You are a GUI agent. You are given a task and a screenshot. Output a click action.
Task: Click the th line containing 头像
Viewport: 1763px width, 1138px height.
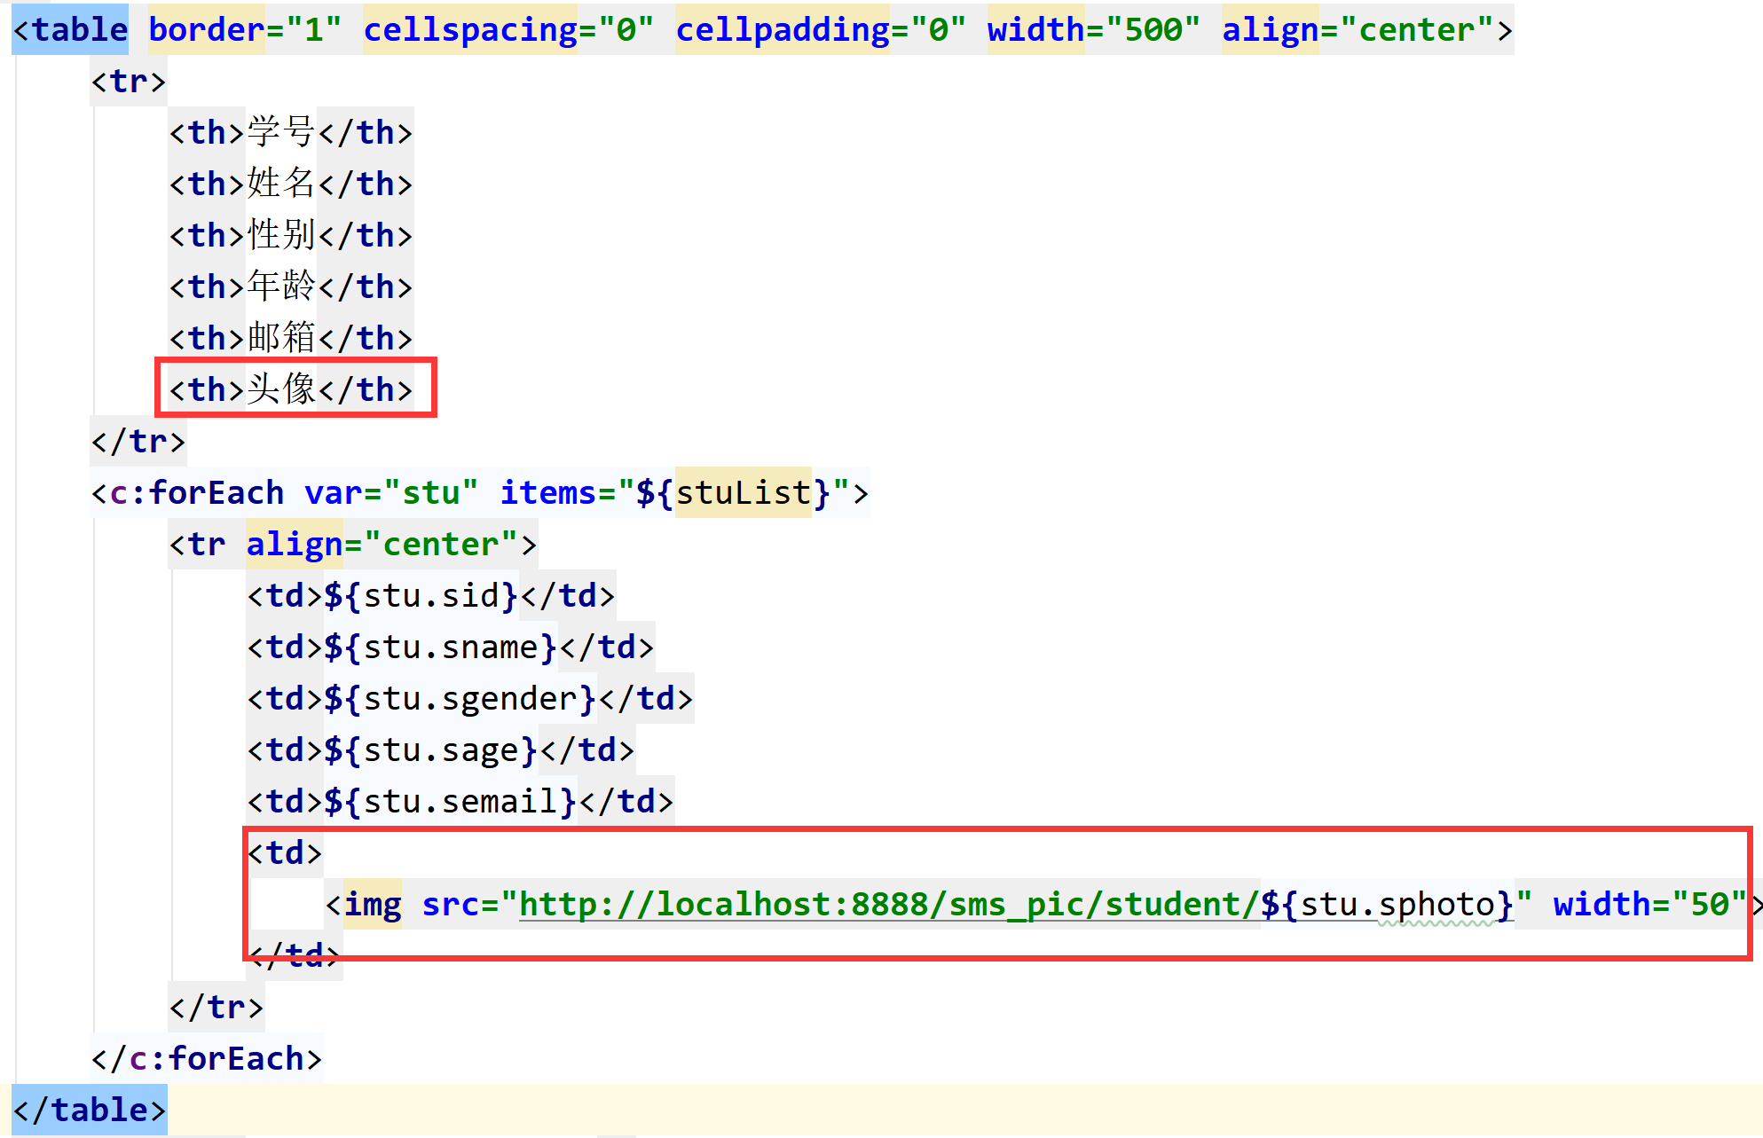click(x=291, y=389)
